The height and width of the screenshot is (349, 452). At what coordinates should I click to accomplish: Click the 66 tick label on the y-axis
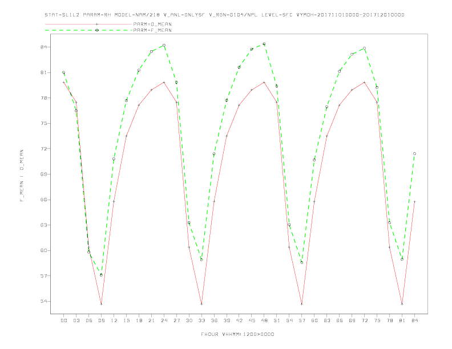(43, 200)
